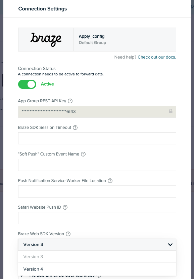Open help for "Soft Push" Custom Event Name
This screenshot has height=279, width=194.
point(83,154)
